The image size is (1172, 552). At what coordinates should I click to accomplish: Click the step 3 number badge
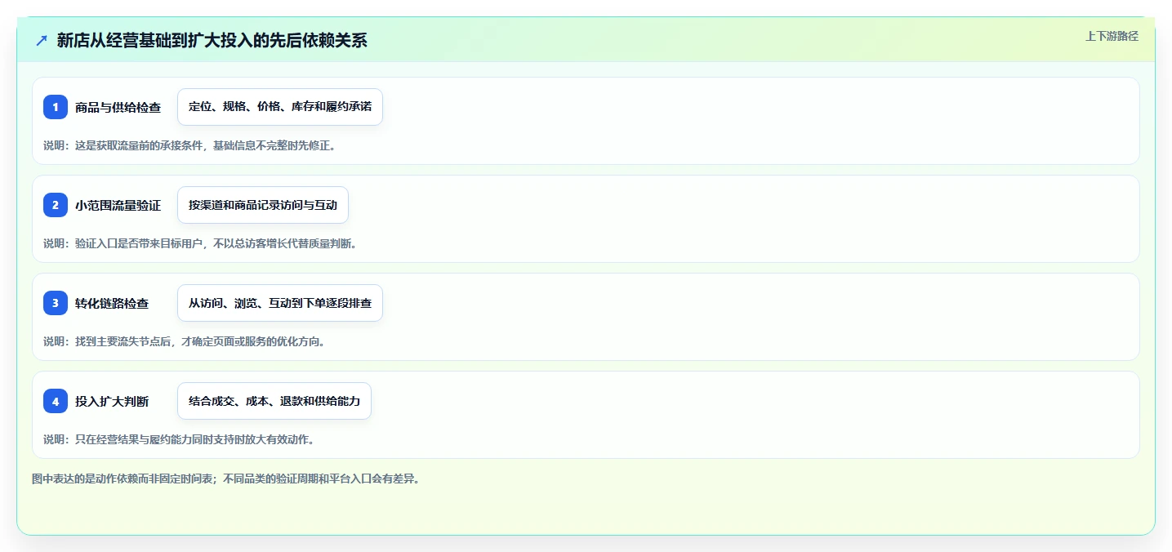[x=56, y=303]
